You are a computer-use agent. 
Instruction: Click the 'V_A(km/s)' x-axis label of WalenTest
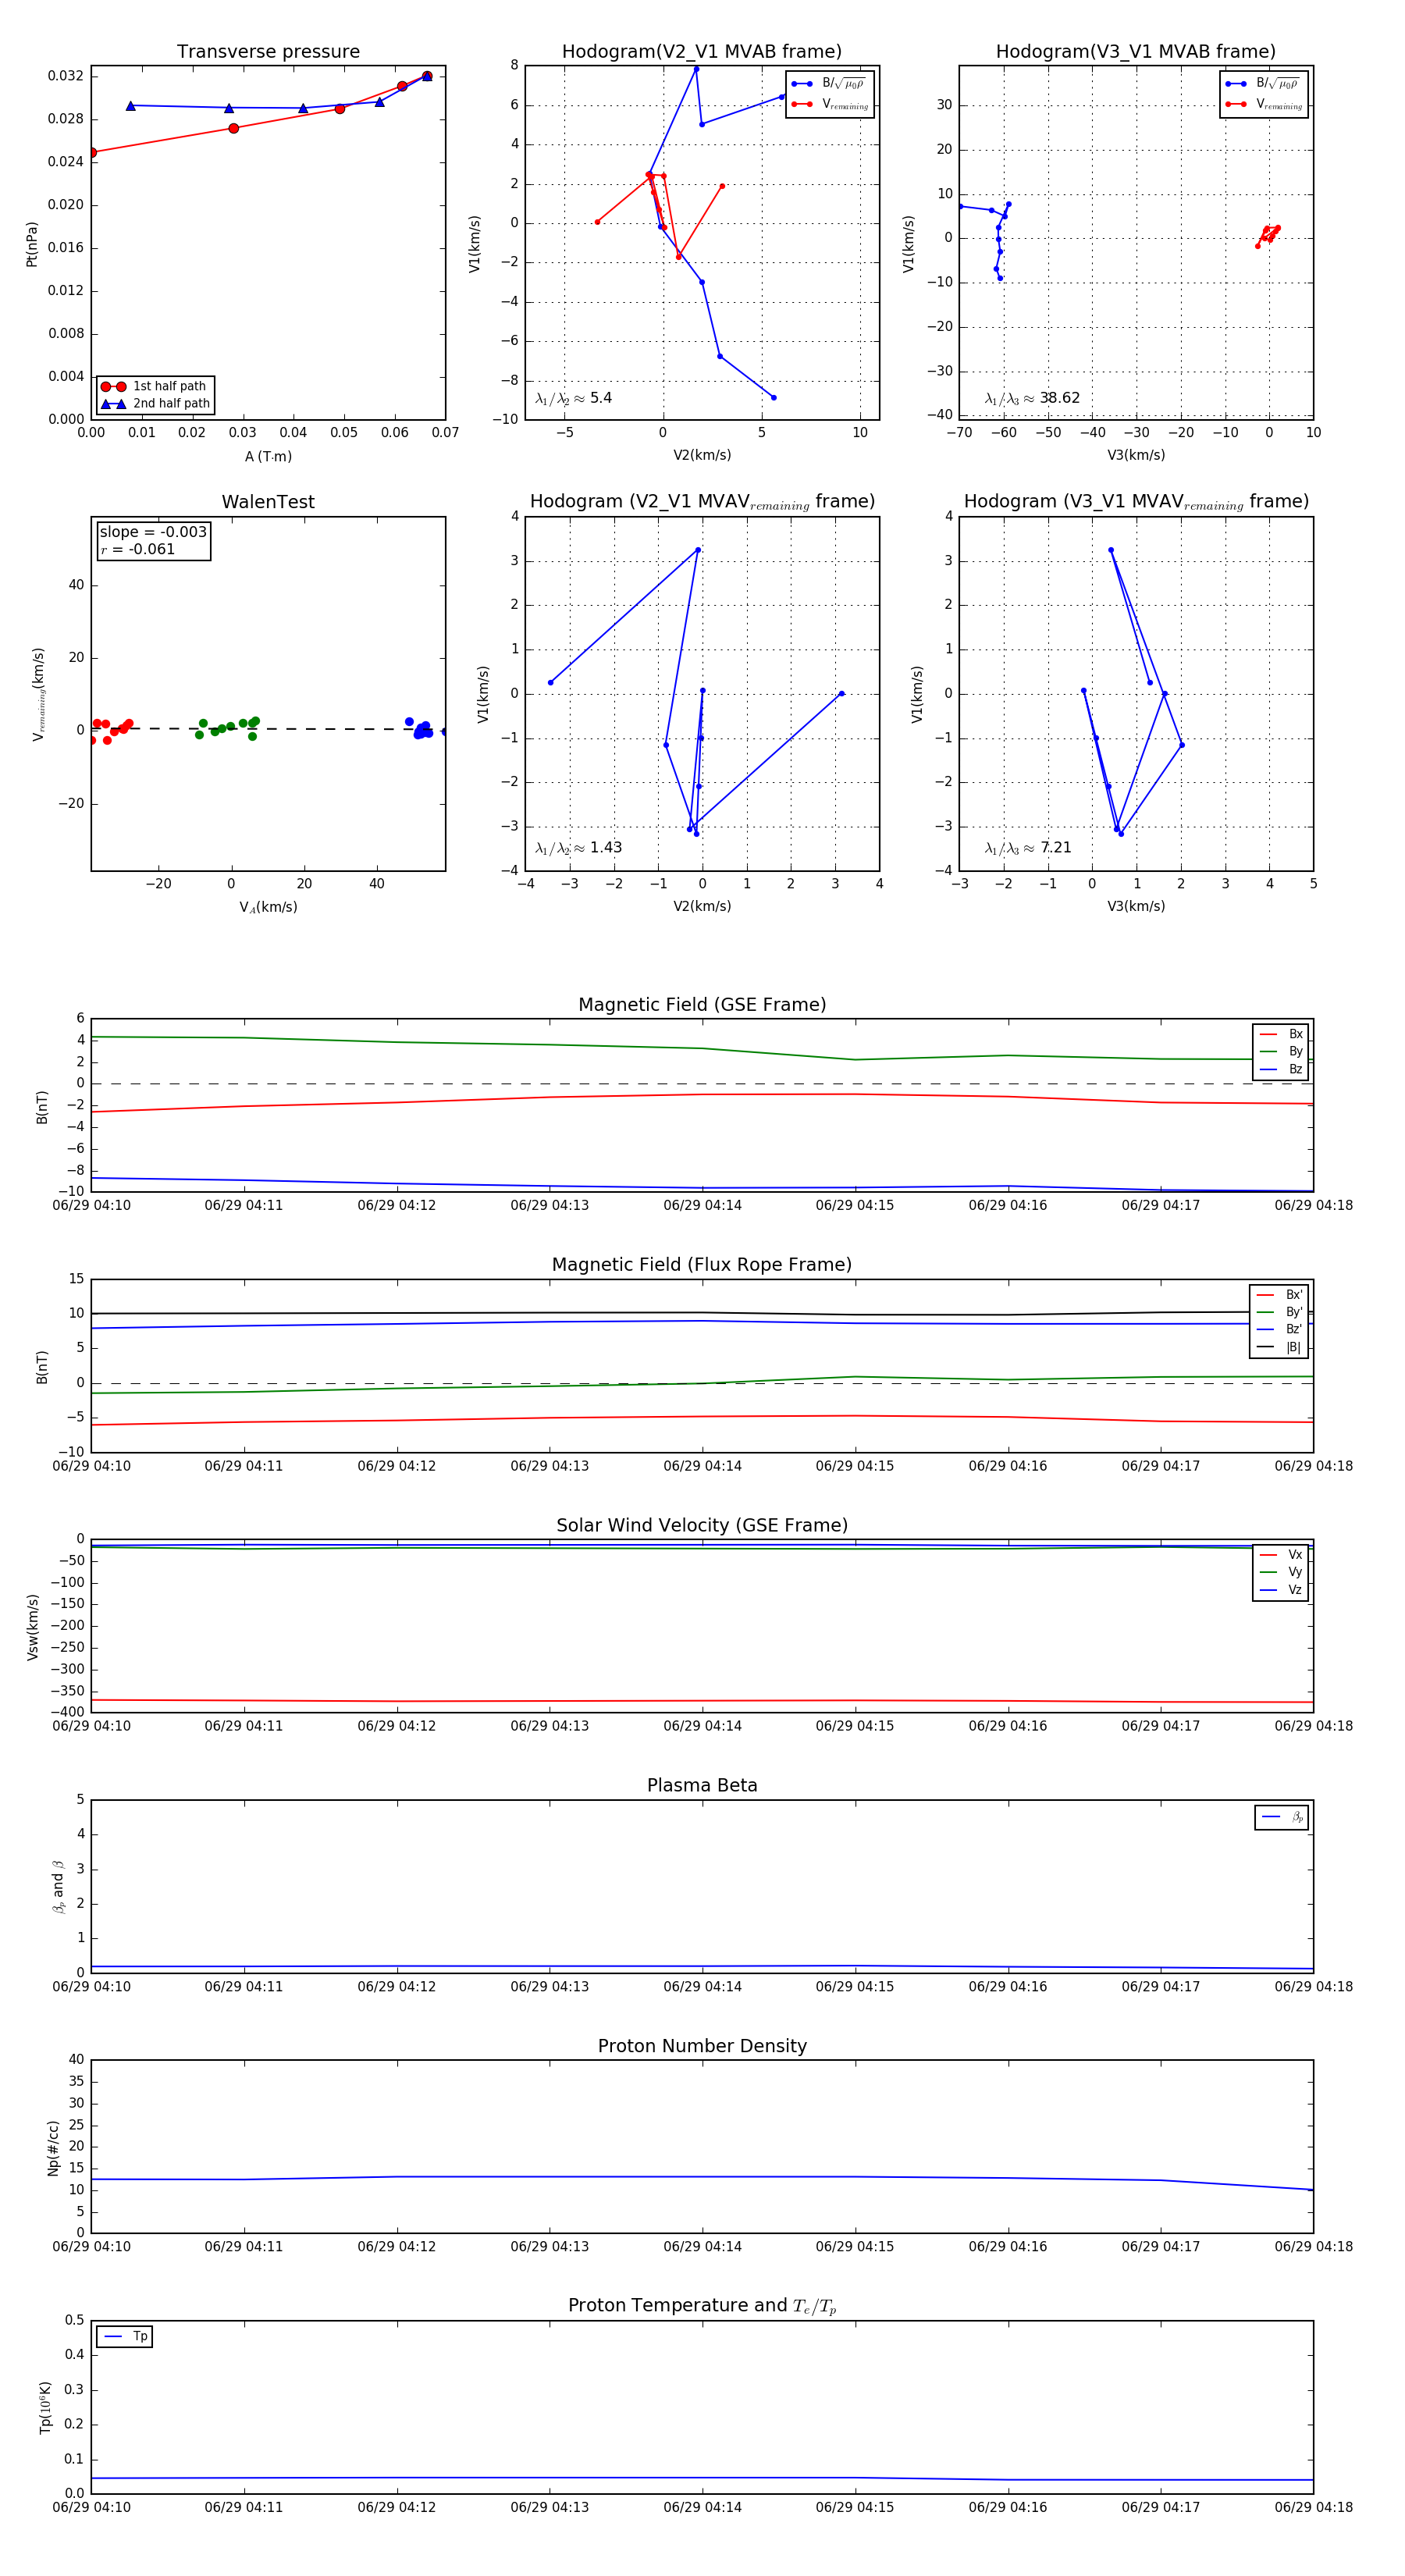[268, 907]
